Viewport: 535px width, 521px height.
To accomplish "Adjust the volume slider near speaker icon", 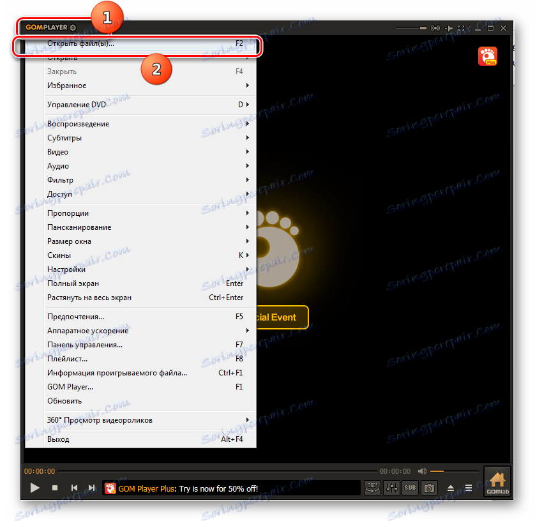I will 454,471.
